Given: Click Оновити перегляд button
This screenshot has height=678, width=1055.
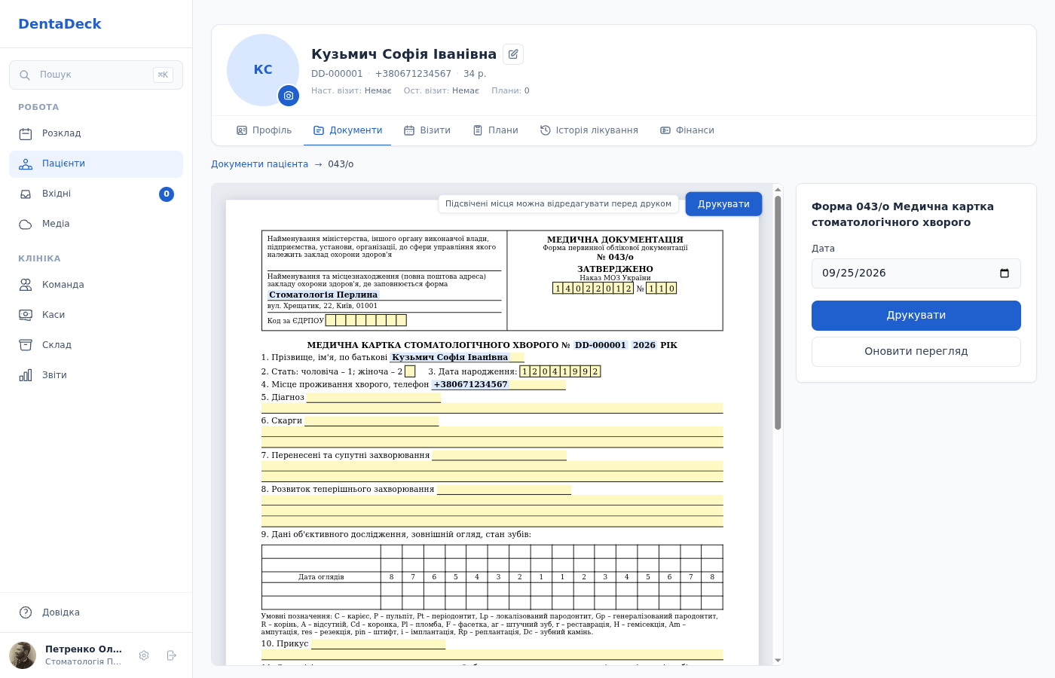Looking at the screenshot, I should tap(916, 352).
